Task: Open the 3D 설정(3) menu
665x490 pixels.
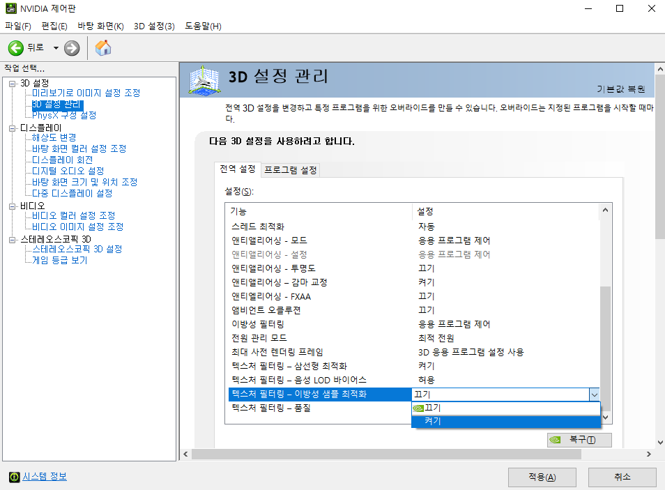Action: pos(154,26)
